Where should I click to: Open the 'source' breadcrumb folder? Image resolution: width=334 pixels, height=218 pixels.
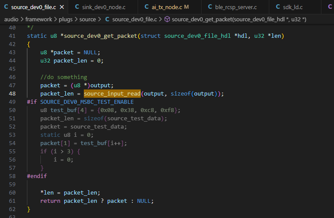(x=88, y=20)
